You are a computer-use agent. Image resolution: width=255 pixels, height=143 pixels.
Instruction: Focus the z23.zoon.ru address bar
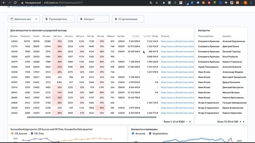click(x=63, y=3)
